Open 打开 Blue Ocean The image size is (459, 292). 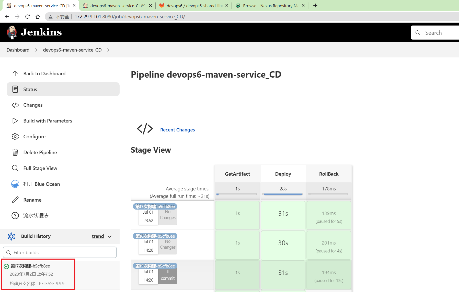click(x=63, y=184)
